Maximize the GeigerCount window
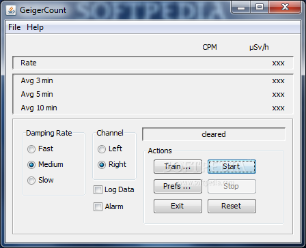The width and height of the screenshot is (306, 248). [260, 7]
